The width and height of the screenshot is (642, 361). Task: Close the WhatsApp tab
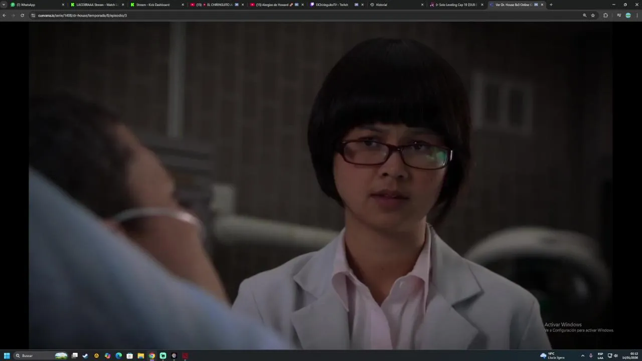(63, 5)
